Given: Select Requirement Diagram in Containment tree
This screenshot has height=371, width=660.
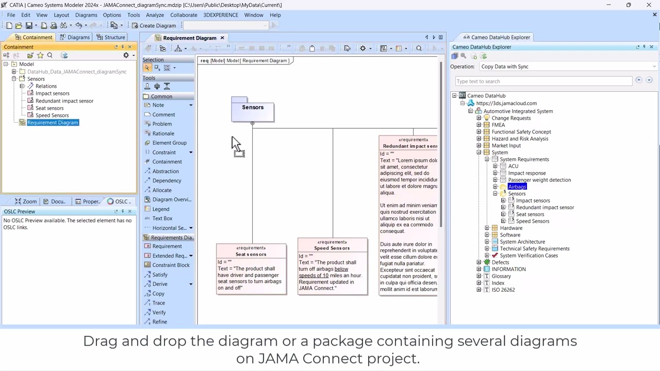Looking at the screenshot, I should coord(53,123).
